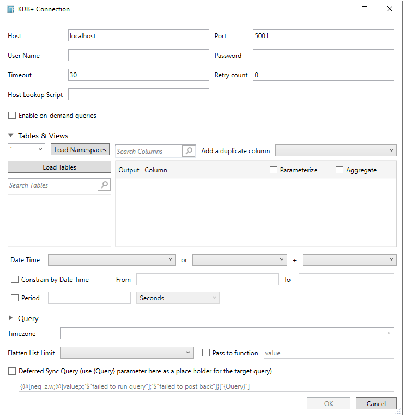The height and width of the screenshot is (417, 405).
Task: Open the Timezone dropdown
Action: [x=227, y=333]
